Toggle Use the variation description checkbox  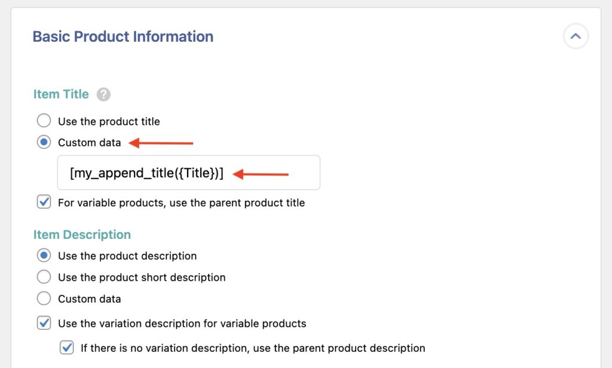pyautogui.click(x=42, y=323)
